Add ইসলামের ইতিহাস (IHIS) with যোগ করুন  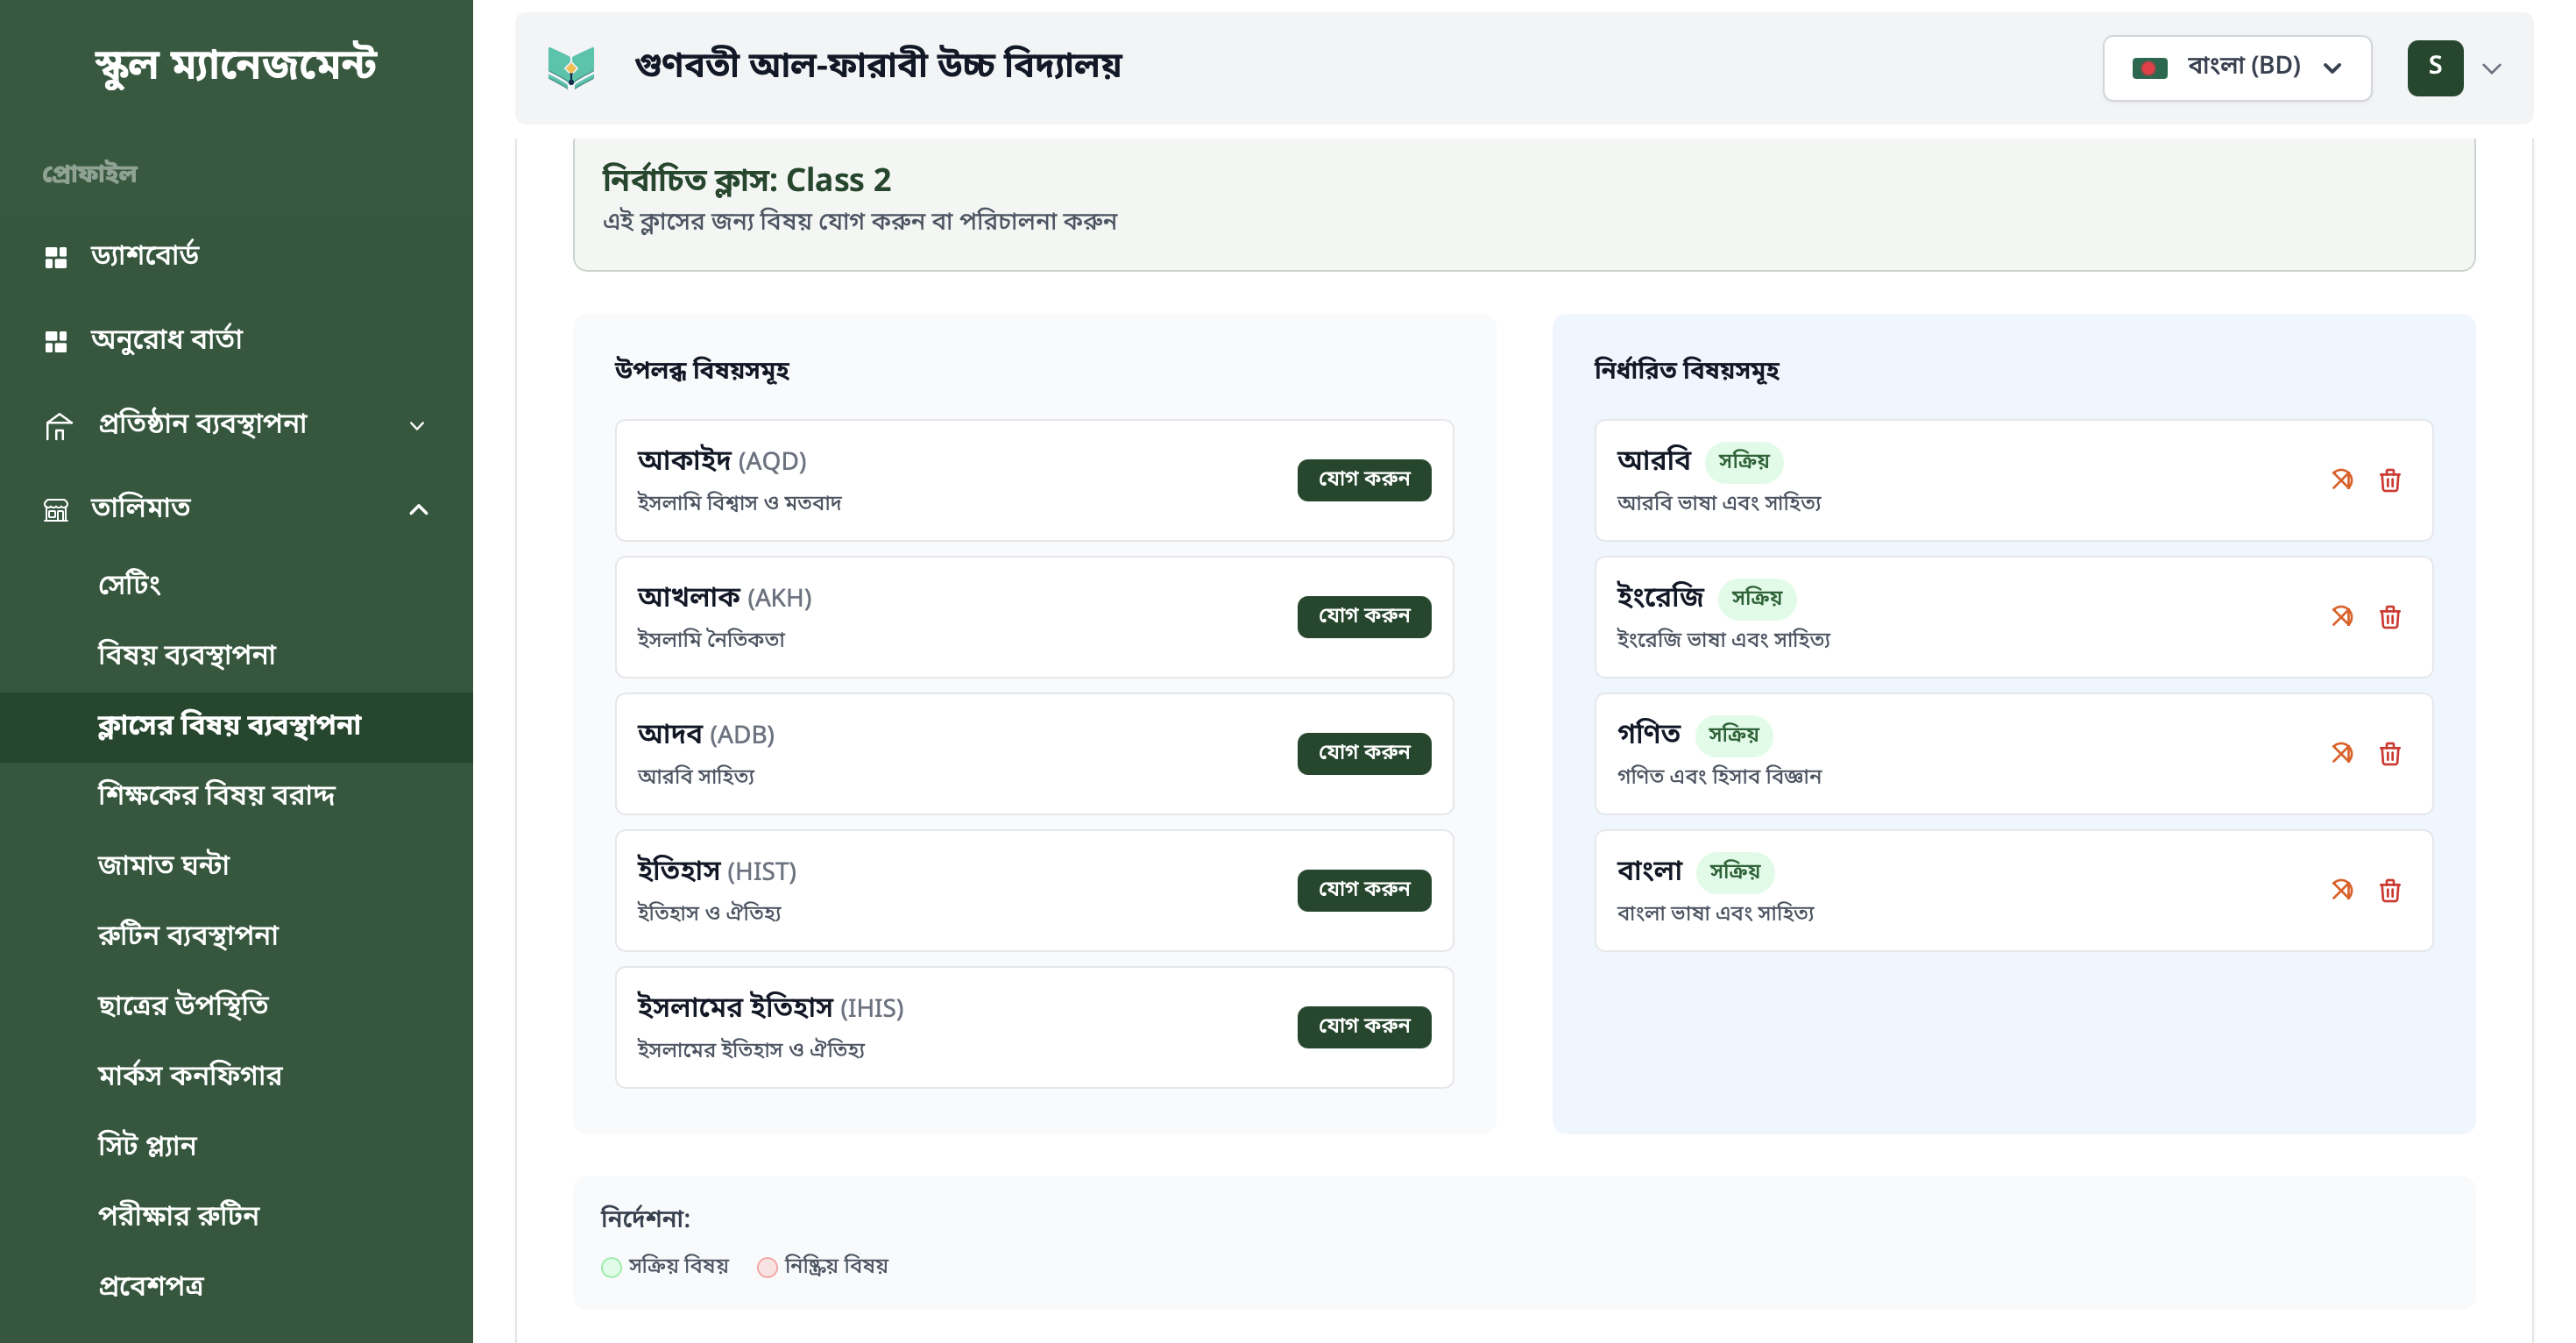tap(1364, 1027)
